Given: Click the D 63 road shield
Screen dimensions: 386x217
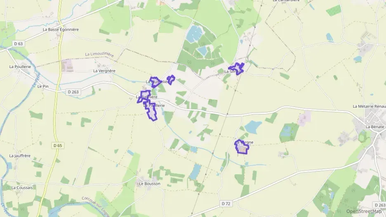Looking at the screenshot, I should (x=18, y=44).
